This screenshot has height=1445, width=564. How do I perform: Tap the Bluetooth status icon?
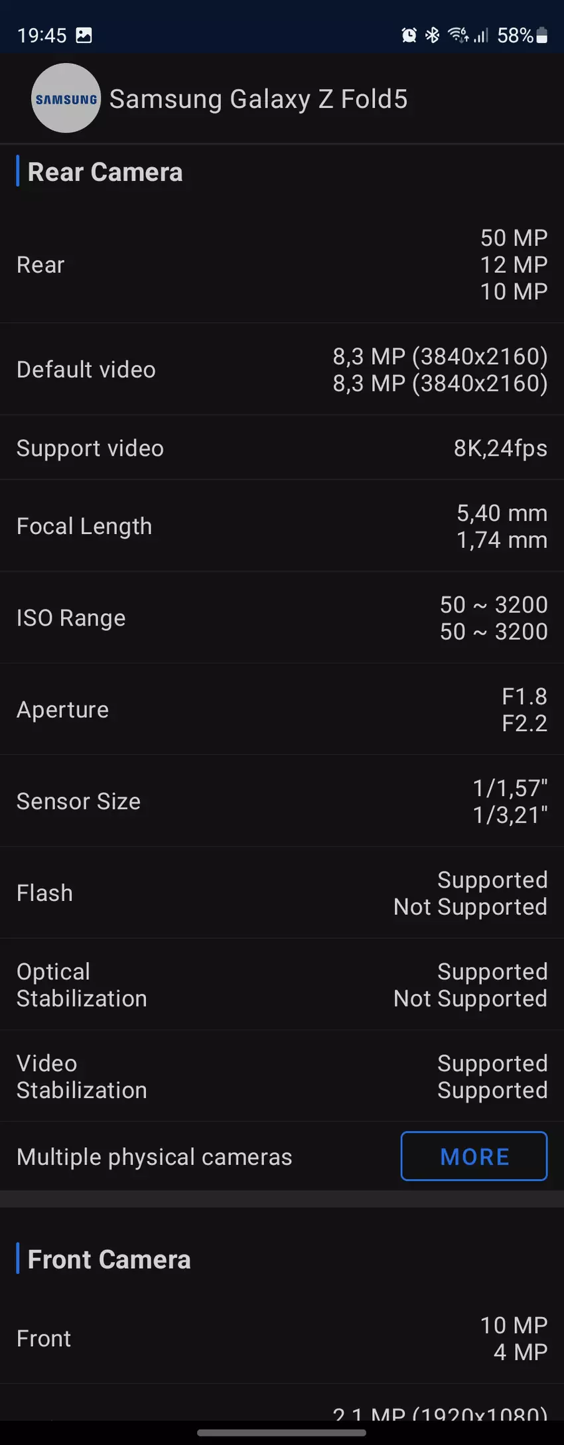pyautogui.click(x=433, y=35)
